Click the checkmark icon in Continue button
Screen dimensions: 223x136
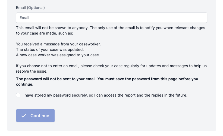click(24, 116)
